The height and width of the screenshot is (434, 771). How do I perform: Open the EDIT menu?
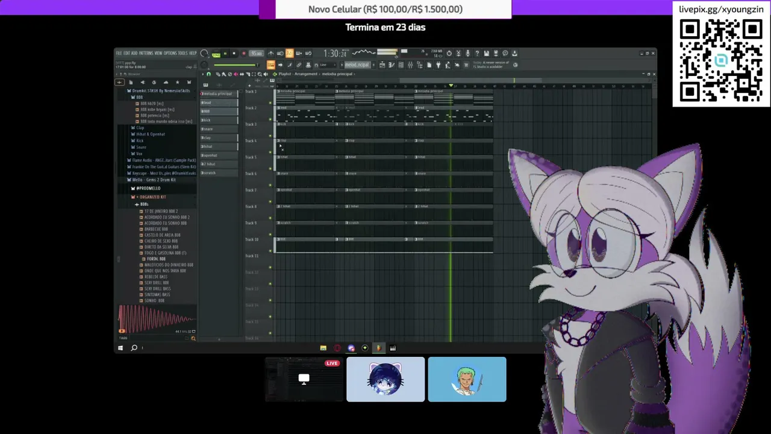tap(127, 53)
